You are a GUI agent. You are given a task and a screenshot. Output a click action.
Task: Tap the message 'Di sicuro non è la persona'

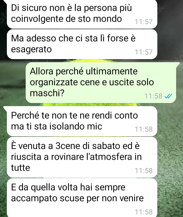tap(82, 14)
